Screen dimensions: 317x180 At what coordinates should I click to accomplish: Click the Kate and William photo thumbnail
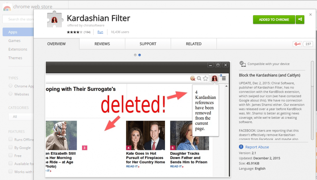(x=145, y=135)
